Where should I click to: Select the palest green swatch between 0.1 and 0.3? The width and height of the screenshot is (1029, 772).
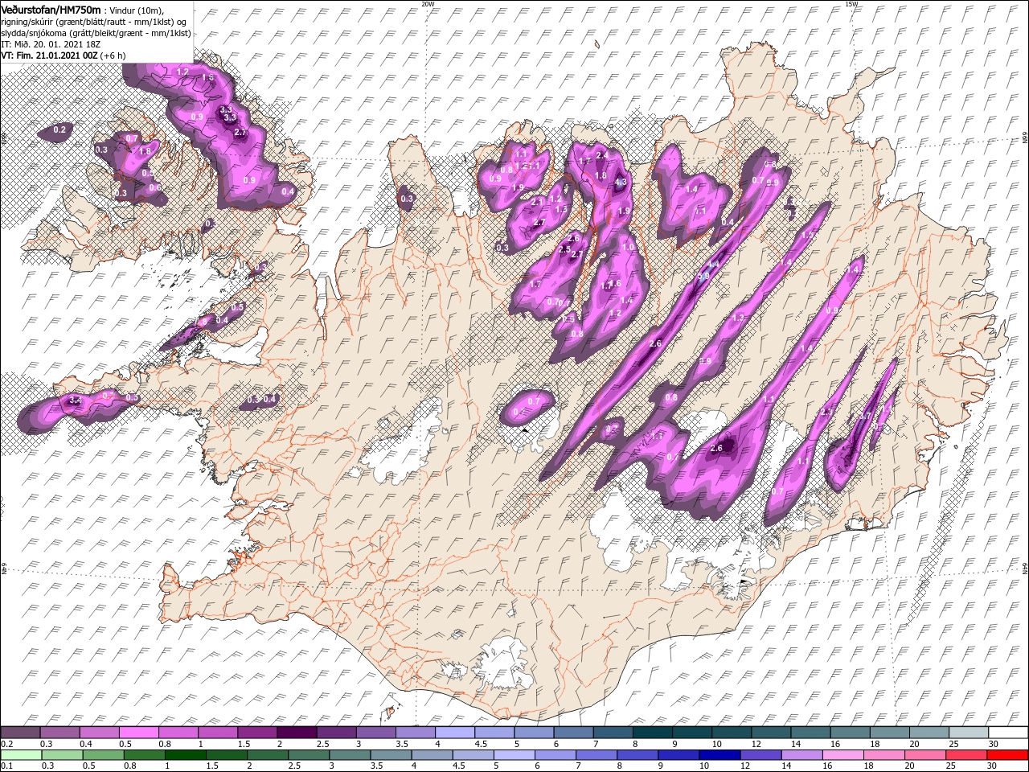(20, 754)
